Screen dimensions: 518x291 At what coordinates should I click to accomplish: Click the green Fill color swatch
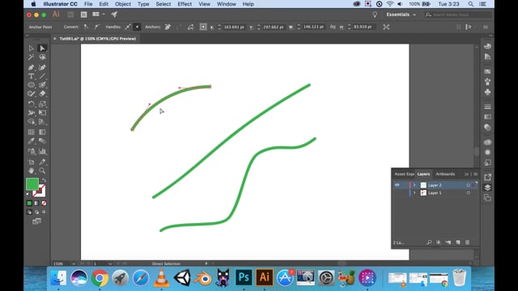(32, 184)
